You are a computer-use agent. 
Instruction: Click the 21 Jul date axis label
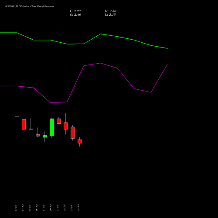pos(58,208)
